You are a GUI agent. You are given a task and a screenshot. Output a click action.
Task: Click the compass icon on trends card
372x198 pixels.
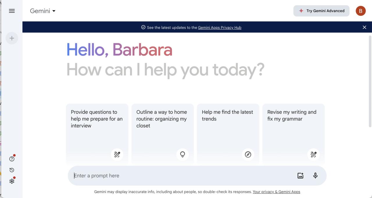[x=248, y=155]
